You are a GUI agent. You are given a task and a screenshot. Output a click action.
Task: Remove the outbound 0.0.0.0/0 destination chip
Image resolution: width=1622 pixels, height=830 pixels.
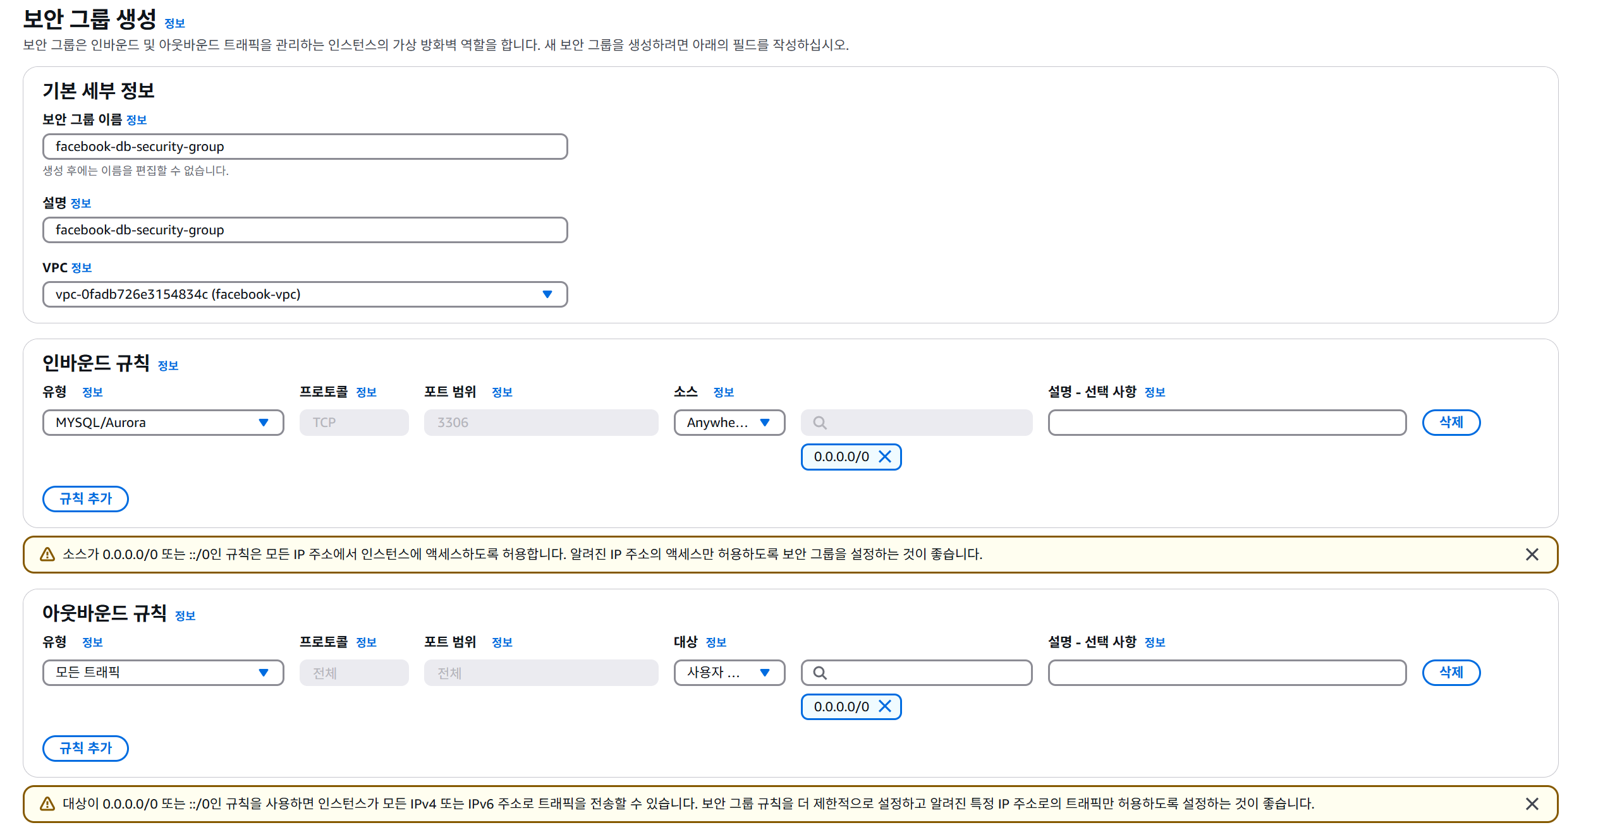point(885,706)
